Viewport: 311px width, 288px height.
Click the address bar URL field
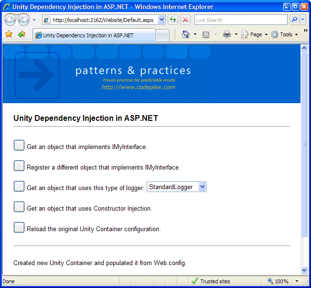103,20
